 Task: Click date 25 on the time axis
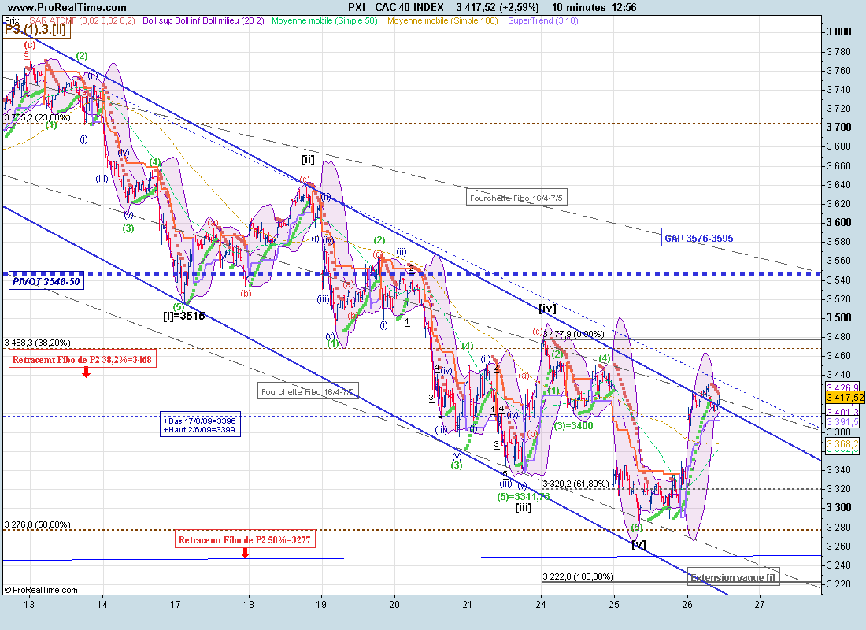(614, 604)
